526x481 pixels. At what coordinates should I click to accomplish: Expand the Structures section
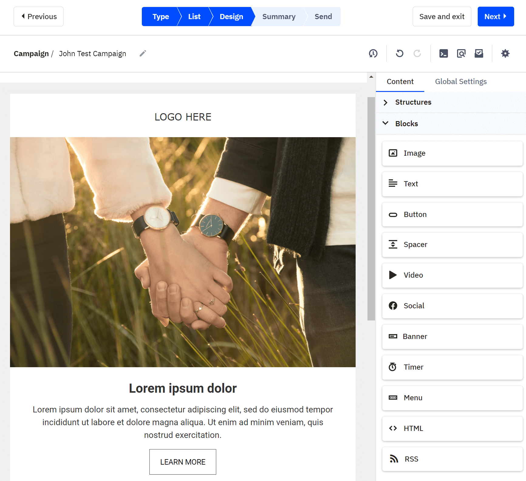[451, 102]
